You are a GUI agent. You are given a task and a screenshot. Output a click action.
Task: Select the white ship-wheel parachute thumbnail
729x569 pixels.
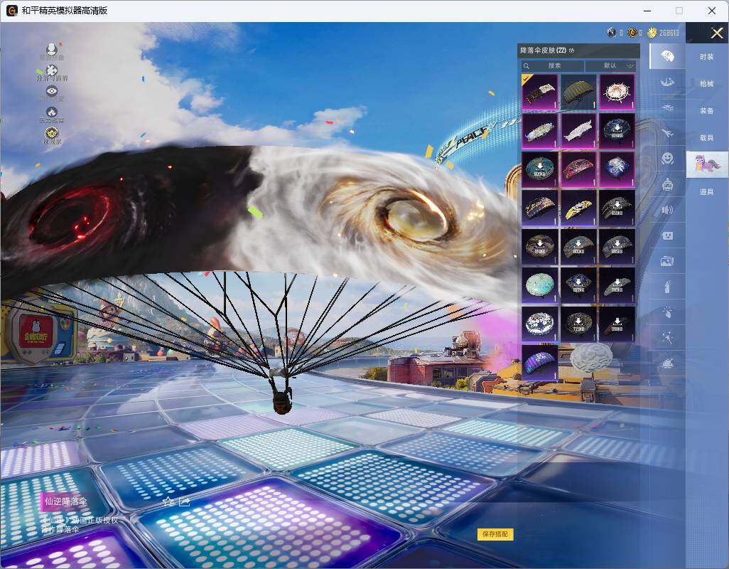point(617,92)
